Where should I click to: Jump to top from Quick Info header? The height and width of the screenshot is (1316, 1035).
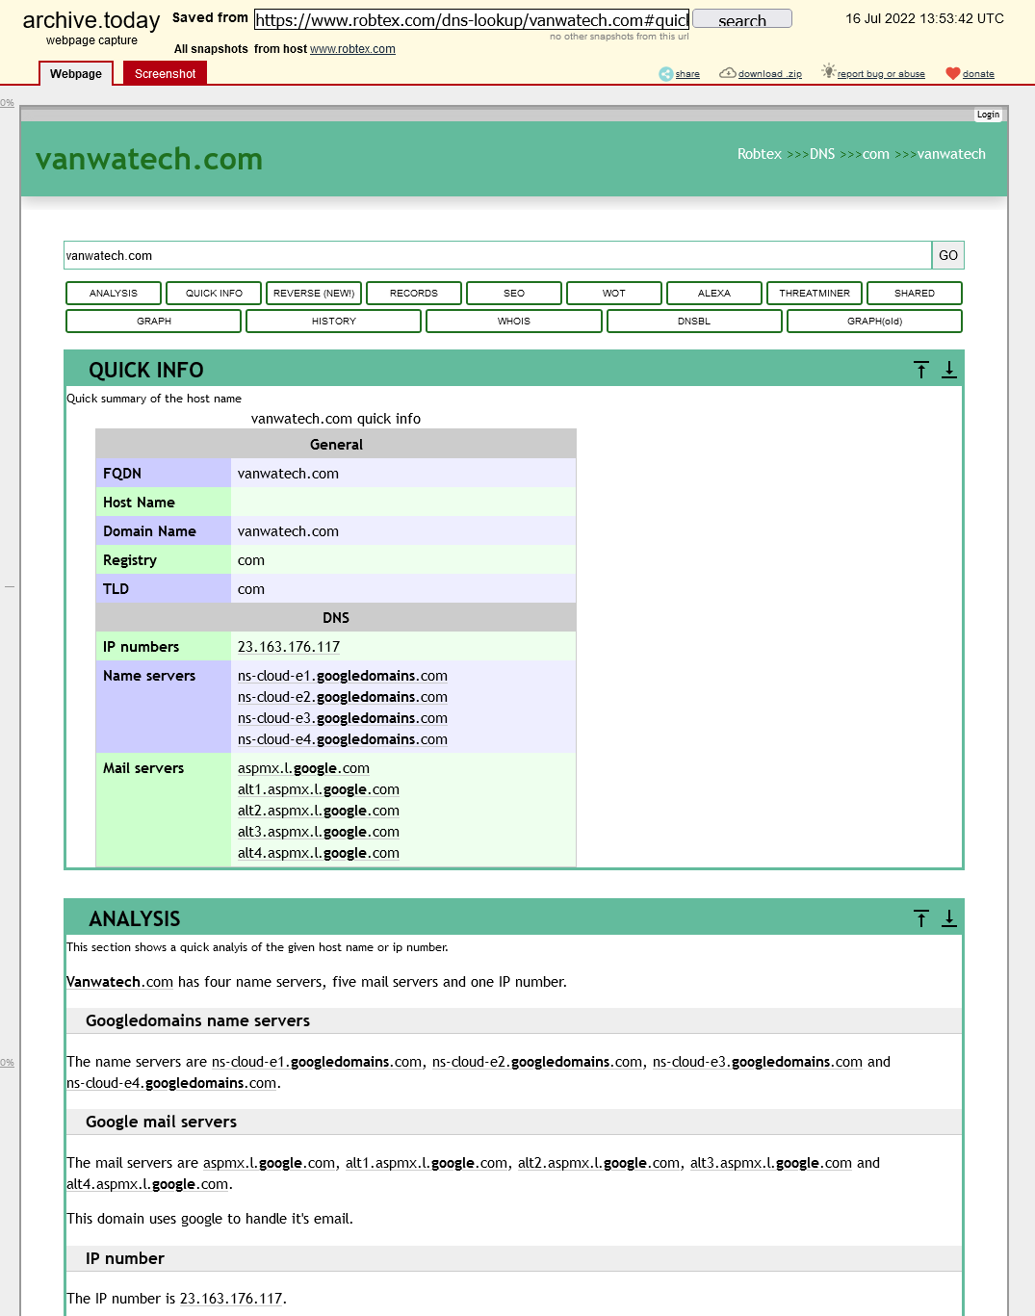[921, 370]
